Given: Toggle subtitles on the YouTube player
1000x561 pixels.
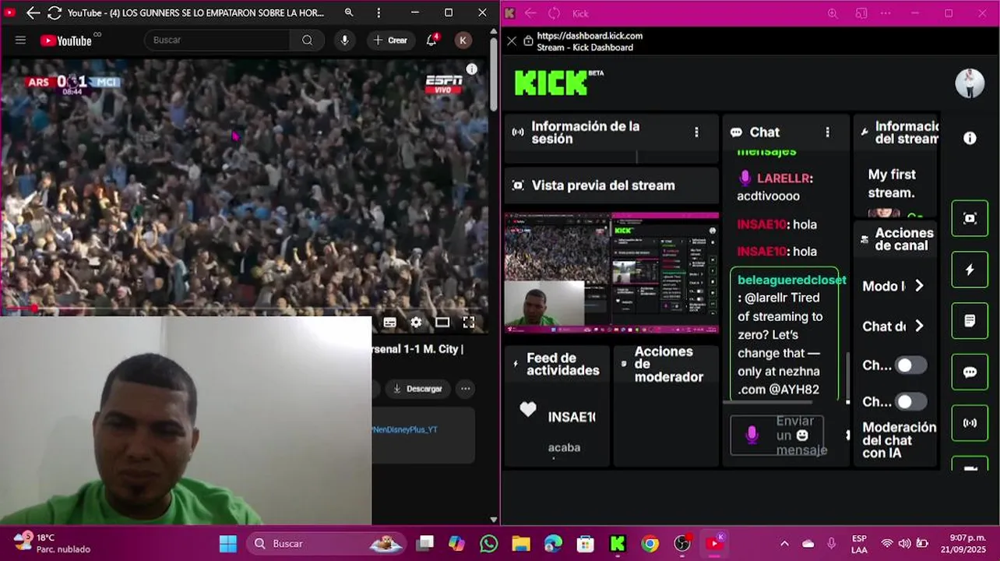Looking at the screenshot, I should point(389,322).
